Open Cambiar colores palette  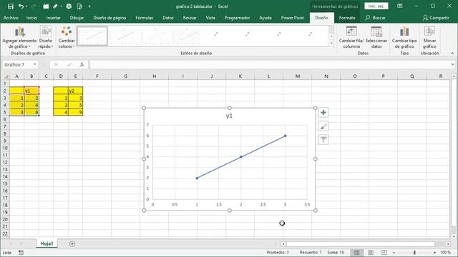tap(67, 37)
